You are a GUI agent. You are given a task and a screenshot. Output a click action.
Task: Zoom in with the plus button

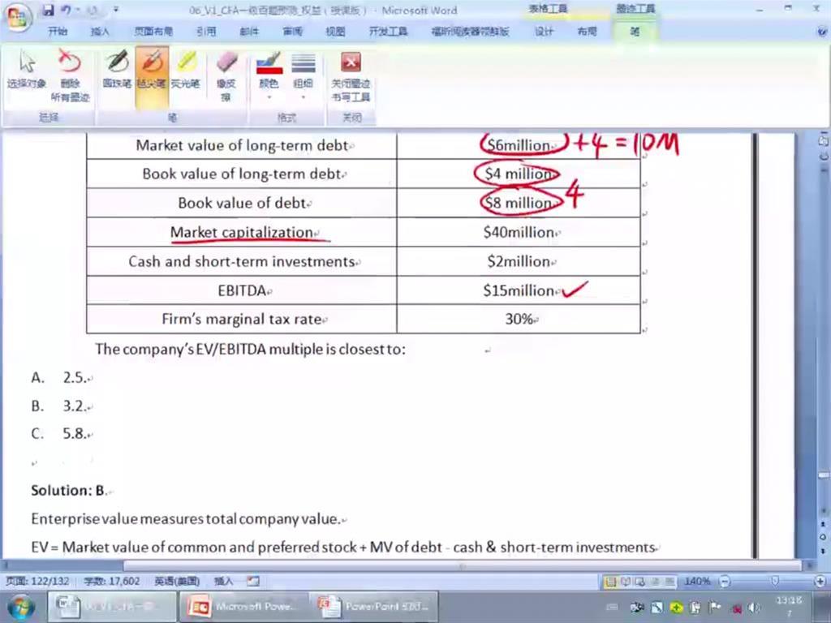820,582
